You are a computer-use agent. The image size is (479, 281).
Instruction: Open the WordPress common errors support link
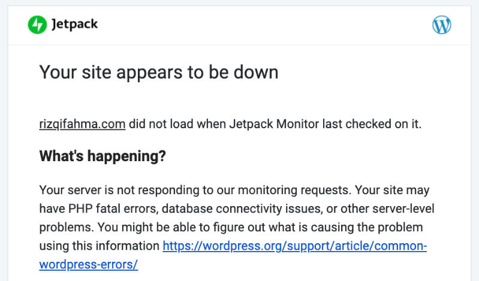click(x=294, y=246)
